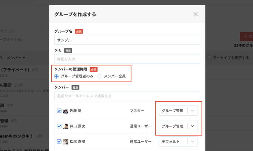The width and height of the screenshot is (253, 151).
Task: Uncheck the checkbox for 松尾 直樹
Action: tap(59, 142)
